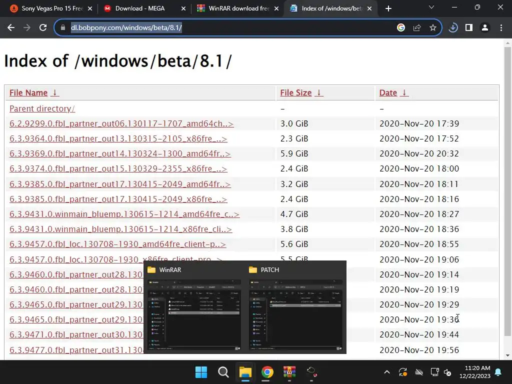Click the WinRAR taskbar icon
This screenshot has width=512, height=384.
pos(289,372)
